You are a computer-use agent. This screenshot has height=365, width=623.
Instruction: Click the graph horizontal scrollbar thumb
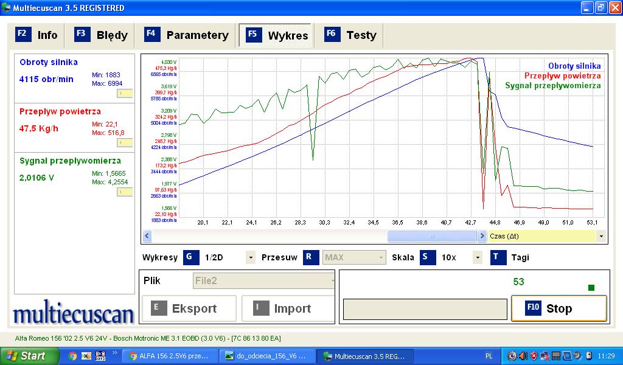pos(432,236)
